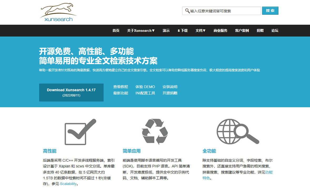Open the 最新功能 link

[121, 93]
